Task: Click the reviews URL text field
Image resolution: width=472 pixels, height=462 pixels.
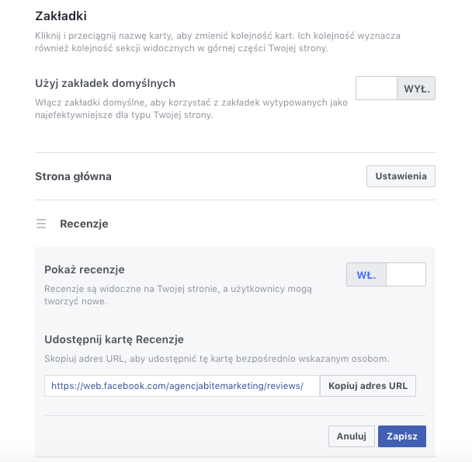Action: tap(182, 386)
